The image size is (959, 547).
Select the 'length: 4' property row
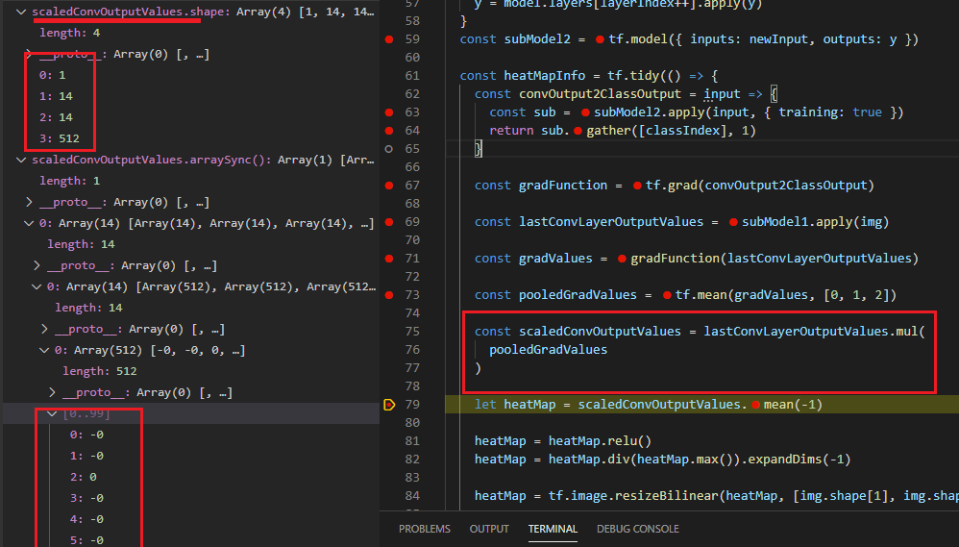click(191, 33)
